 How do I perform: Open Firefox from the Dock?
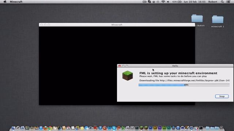click(45, 128)
